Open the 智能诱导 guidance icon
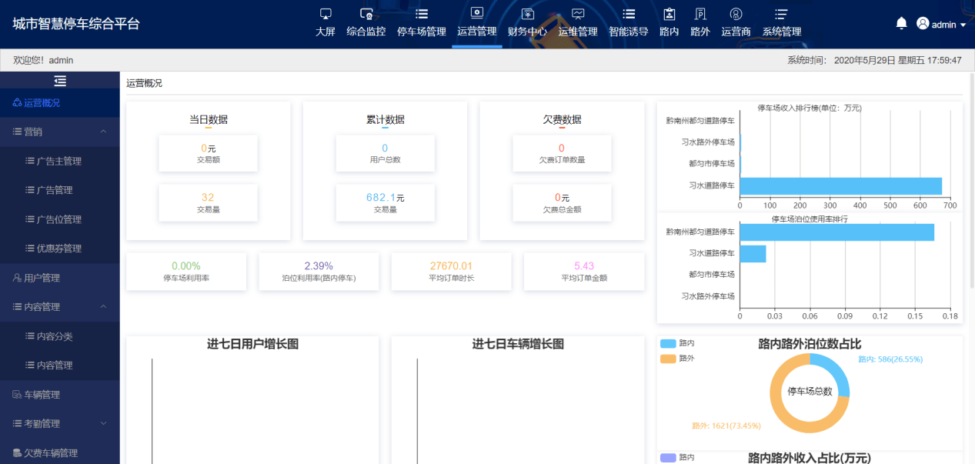Viewport: 975px width, 464px height. [x=629, y=14]
